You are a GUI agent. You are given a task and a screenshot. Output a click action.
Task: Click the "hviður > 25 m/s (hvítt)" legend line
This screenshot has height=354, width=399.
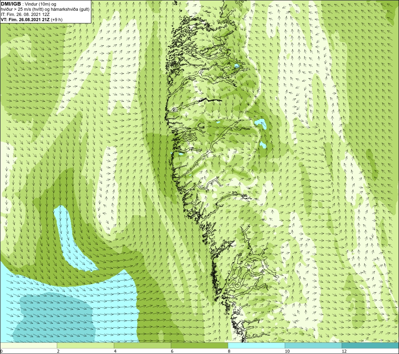click(45, 10)
